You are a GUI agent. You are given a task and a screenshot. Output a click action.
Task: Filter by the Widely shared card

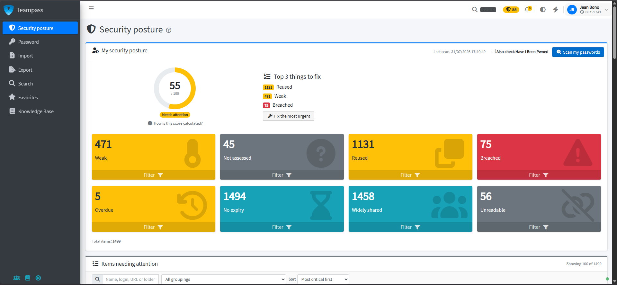pos(410,227)
